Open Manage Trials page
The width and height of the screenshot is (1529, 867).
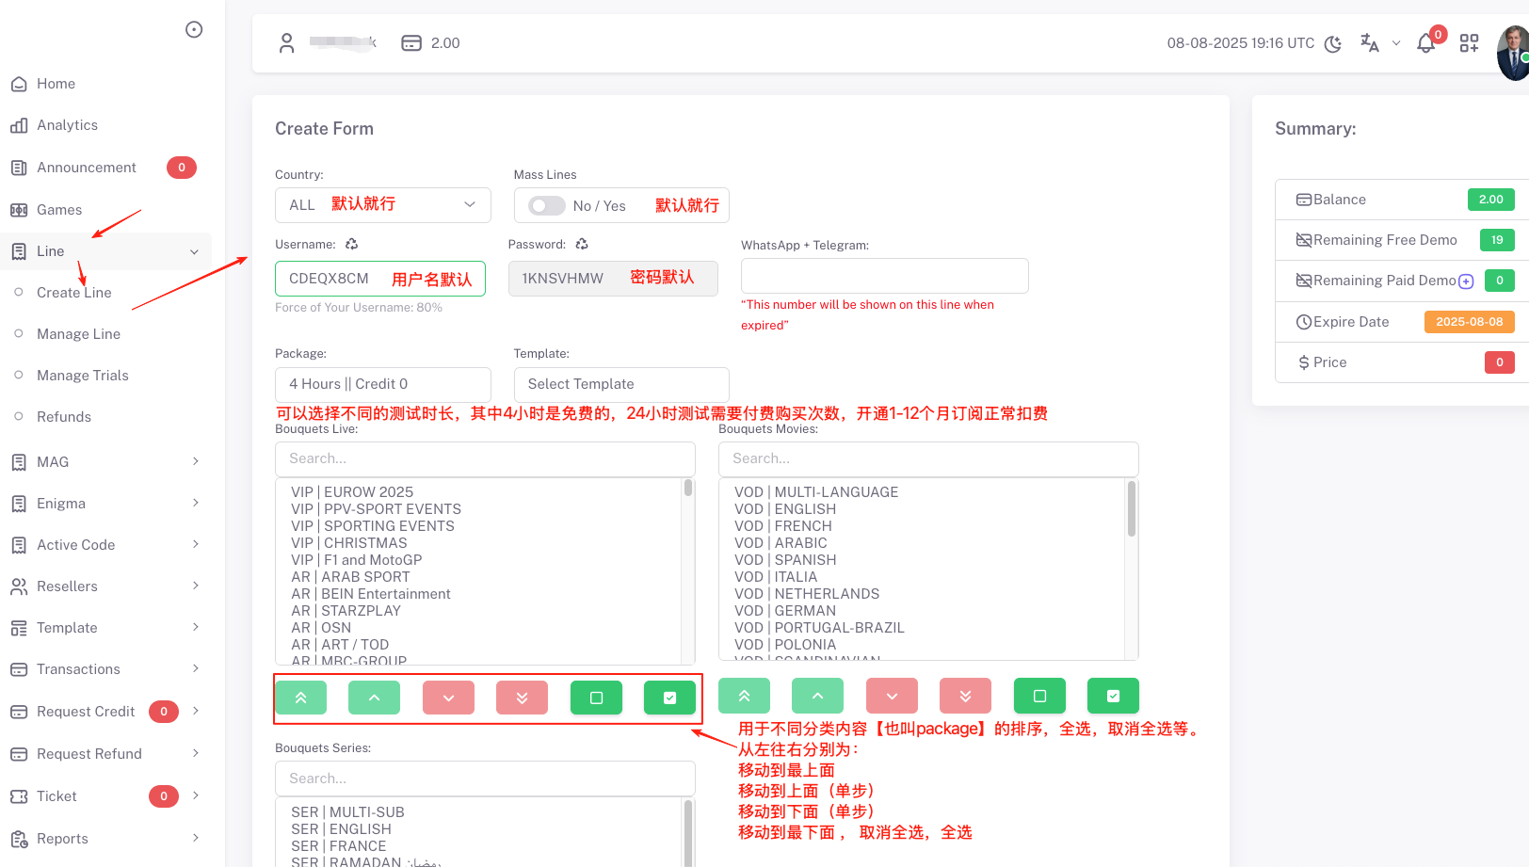point(83,376)
